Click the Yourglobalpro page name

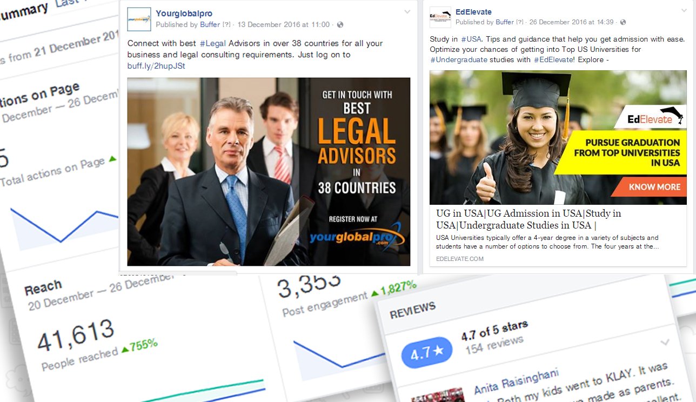(183, 14)
